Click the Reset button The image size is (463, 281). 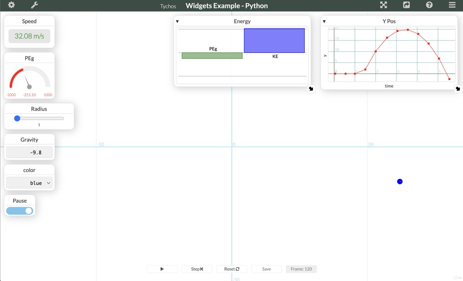(x=231, y=269)
